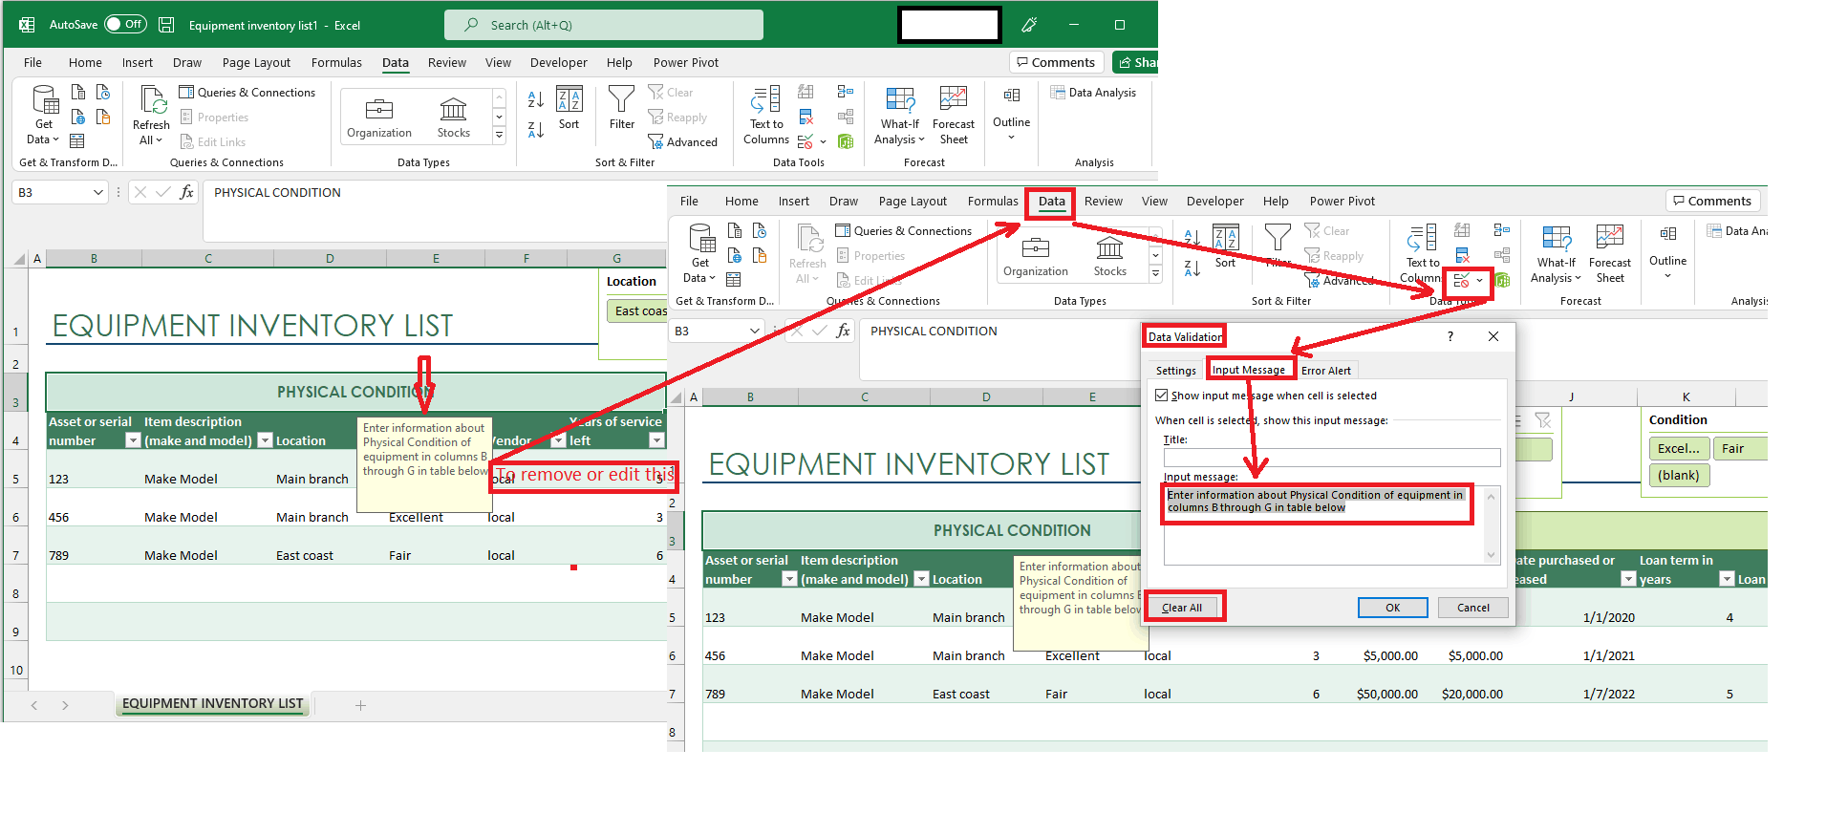Click red-boxed Data Validation icon beside the dialog
This screenshot has width=1826, height=835.
1462,281
